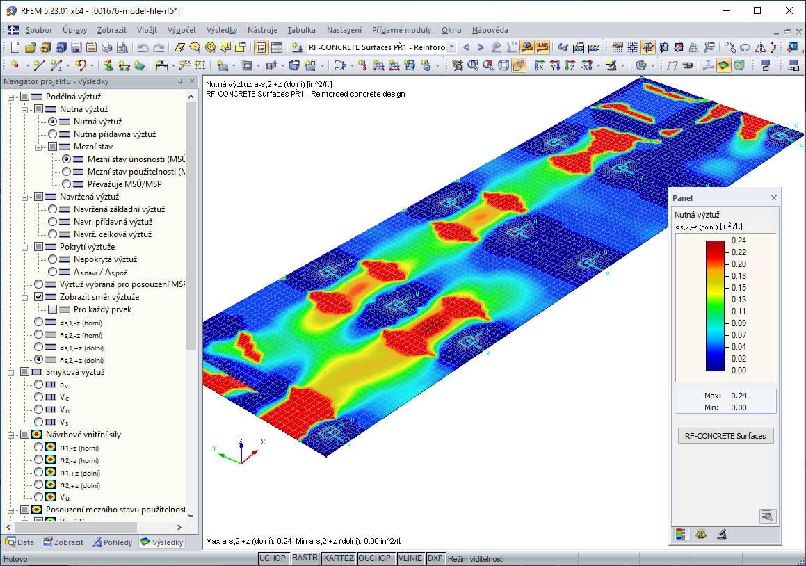This screenshot has width=806, height=566.
Task: Open the Výsledky menu
Action: [222, 30]
